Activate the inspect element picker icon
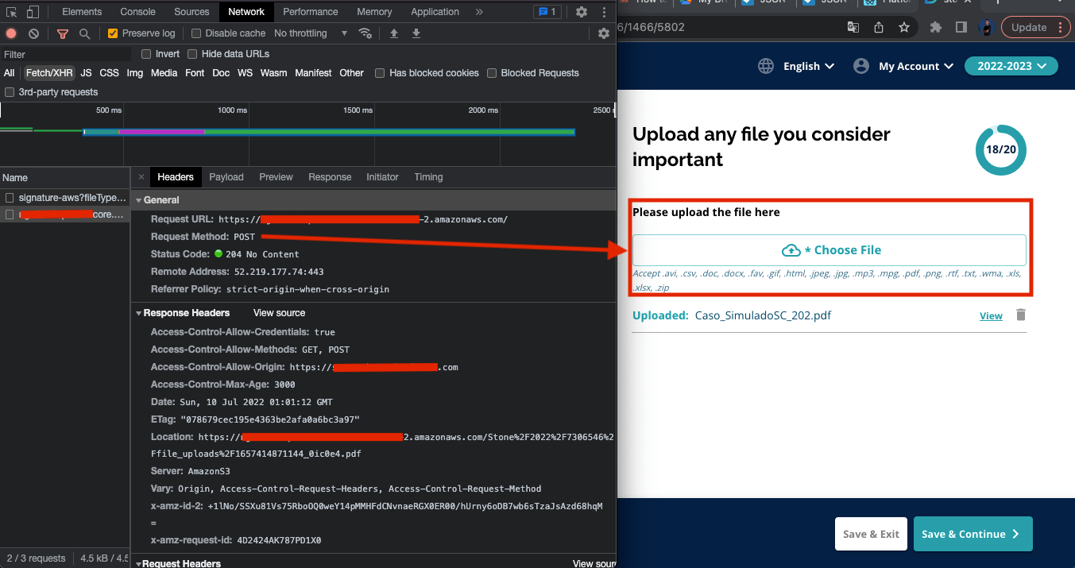The image size is (1075, 568). pos(12,12)
